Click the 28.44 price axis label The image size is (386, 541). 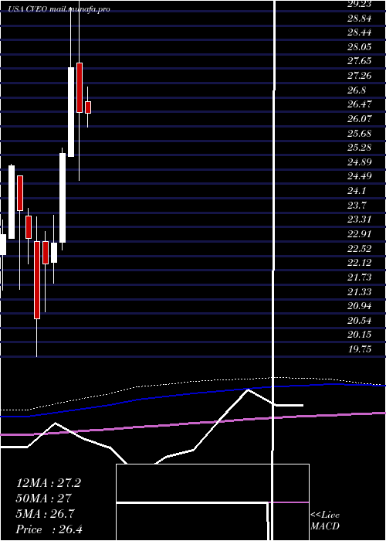click(359, 32)
